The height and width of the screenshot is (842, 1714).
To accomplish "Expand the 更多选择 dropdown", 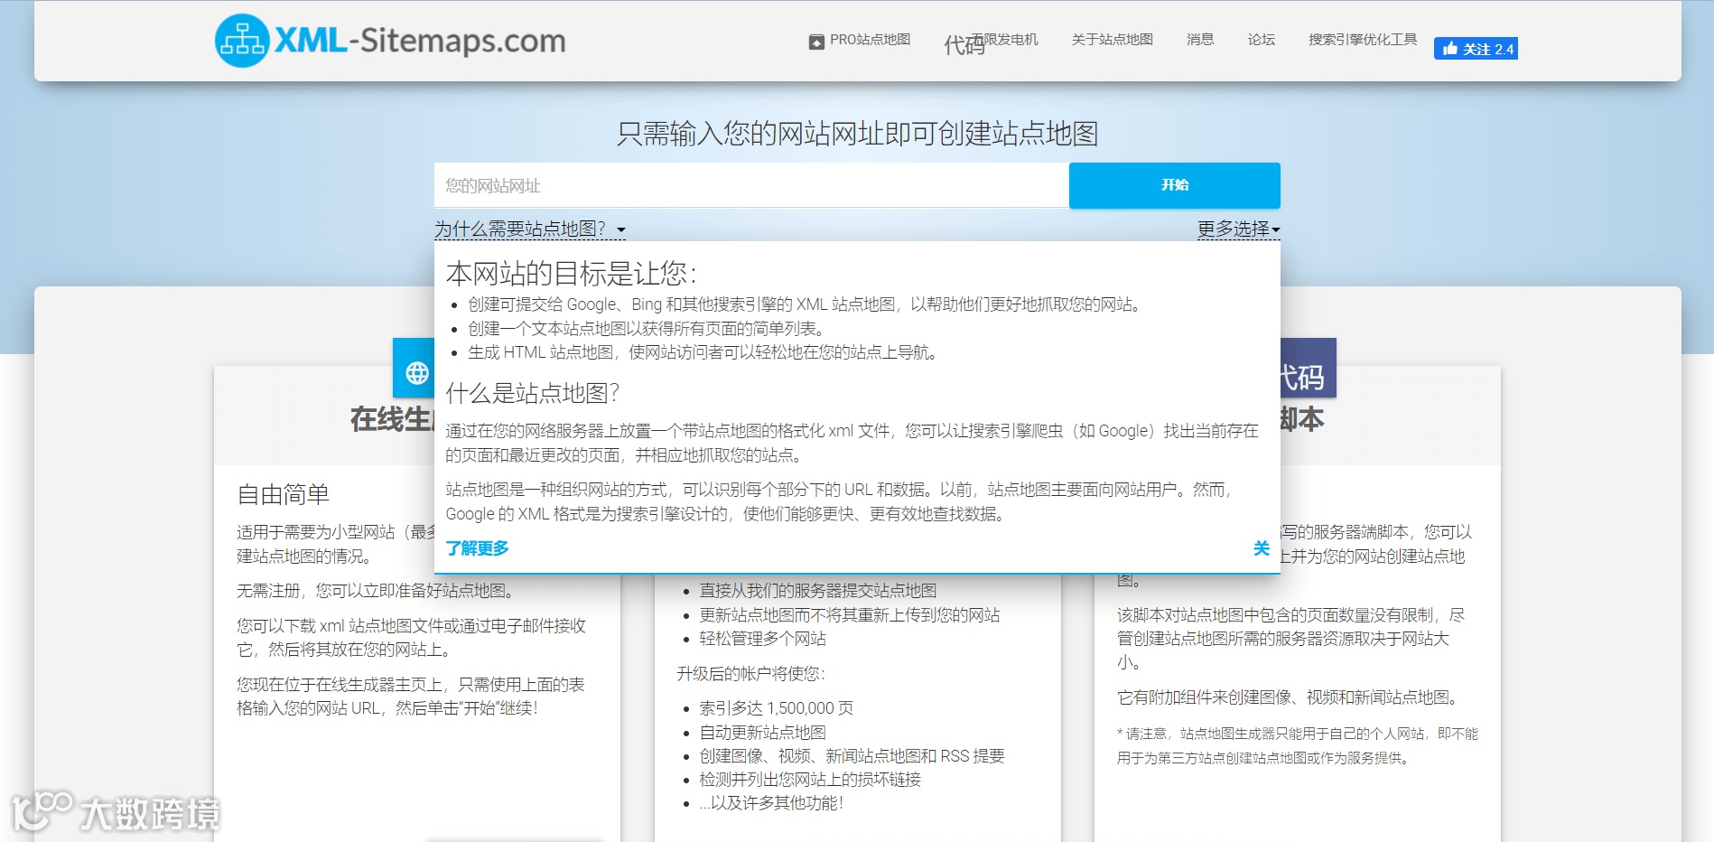I will [1233, 229].
